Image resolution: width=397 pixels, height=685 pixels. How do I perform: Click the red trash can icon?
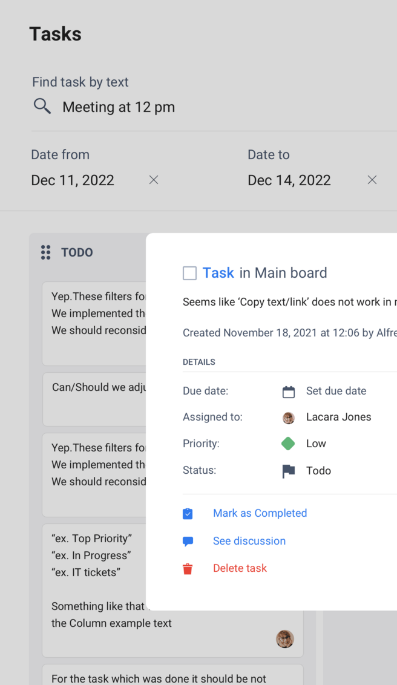pyautogui.click(x=188, y=569)
